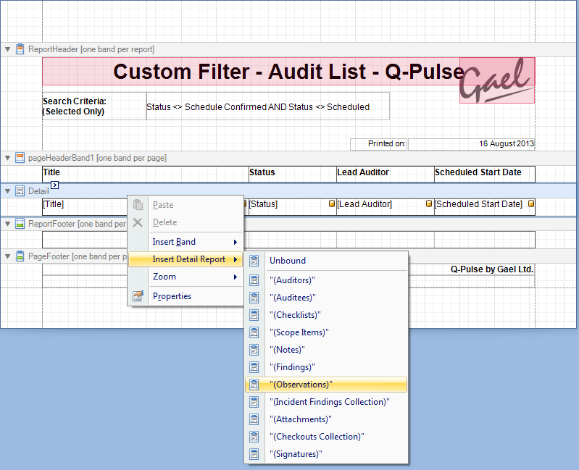Expand the Insert Band submenu arrow
The width and height of the screenshot is (579, 470).
pos(235,242)
